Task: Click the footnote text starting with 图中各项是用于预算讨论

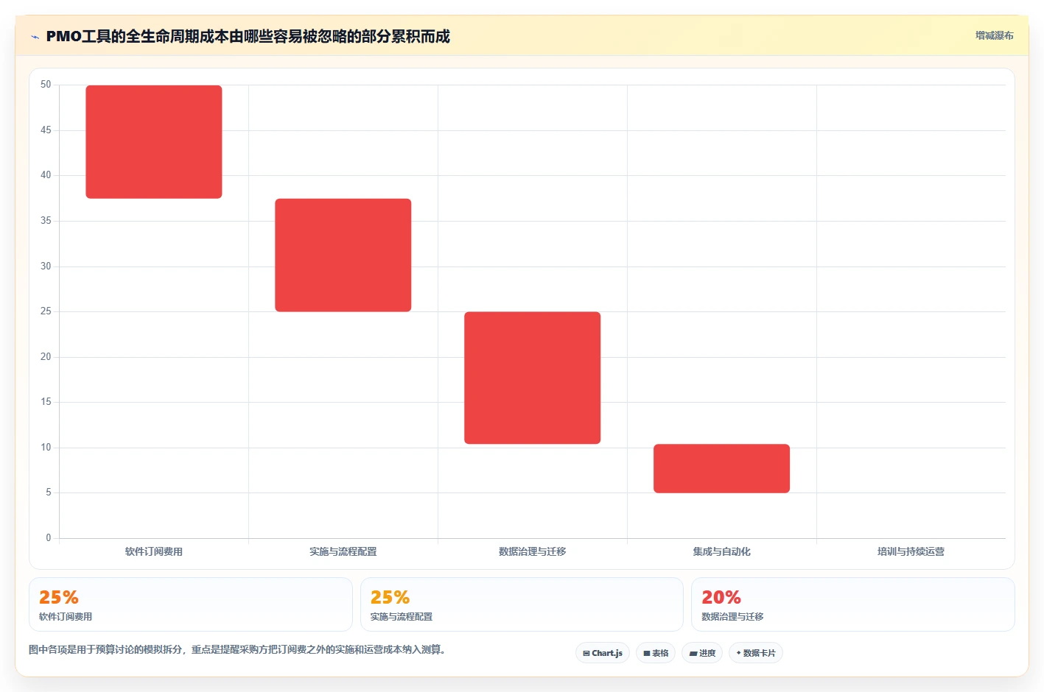Action: click(x=237, y=649)
